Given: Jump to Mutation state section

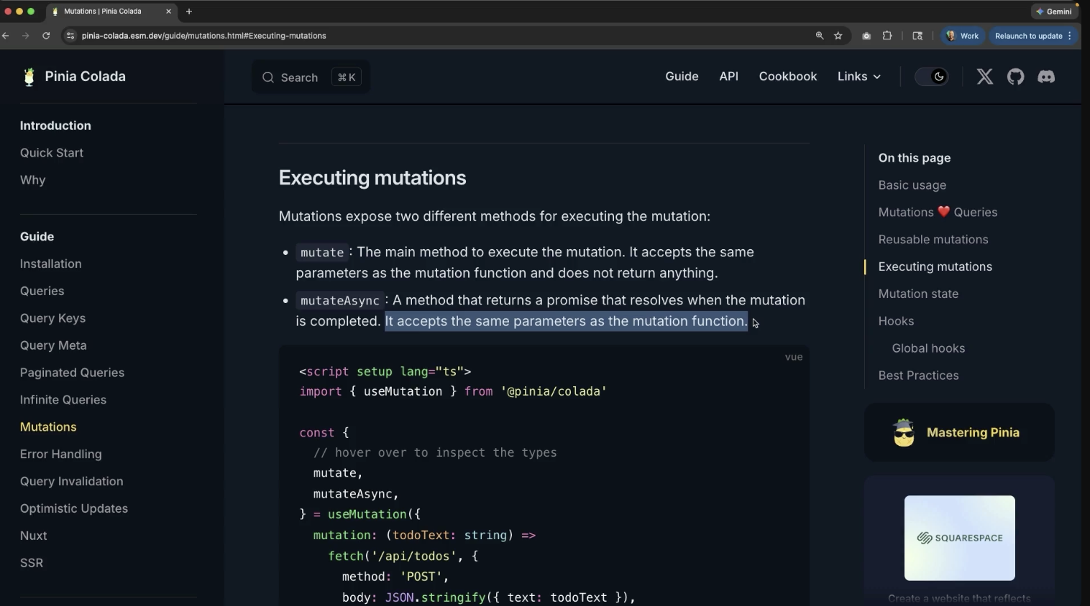Looking at the screenshot, I should click(918, 294).
